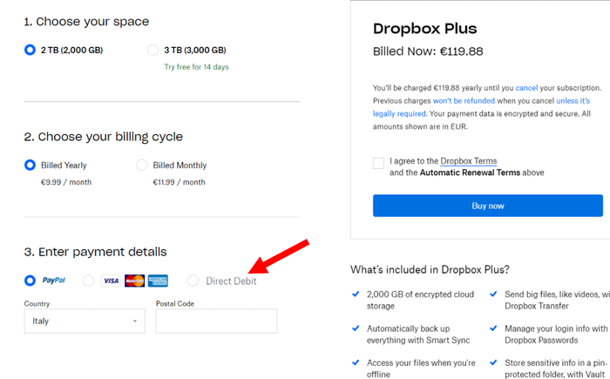Click the cancel subscription link
The image size is (610, 379).
tap(526, 88)
